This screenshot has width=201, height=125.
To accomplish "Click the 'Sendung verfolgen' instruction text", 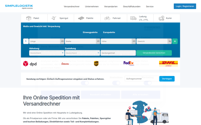I will pyautogui.click(x=65, y=79).
